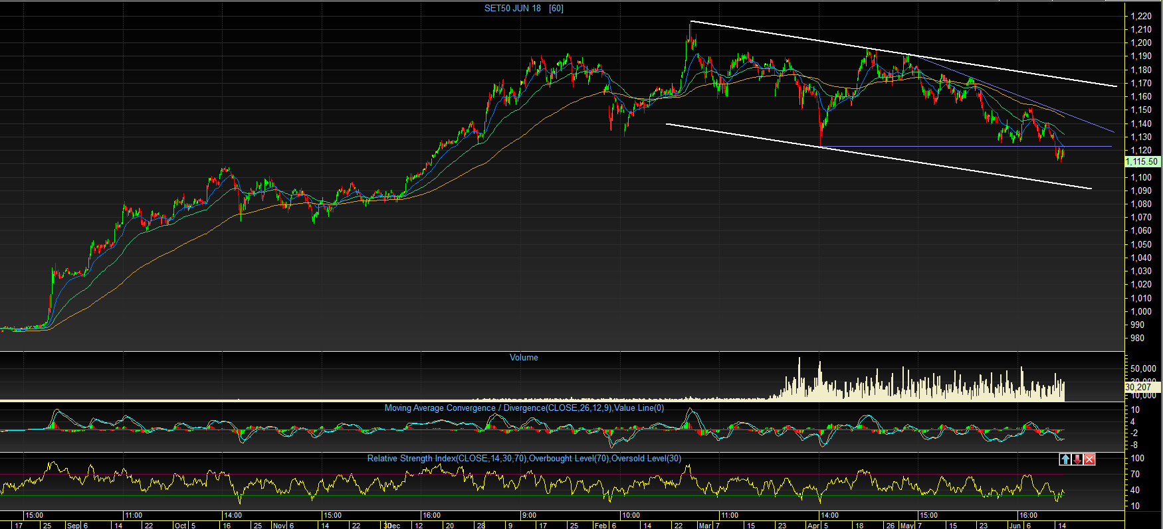Screen dimensions: 1163x529
Task: Click the 1,220 price axis label
Action: point(1141,16)
